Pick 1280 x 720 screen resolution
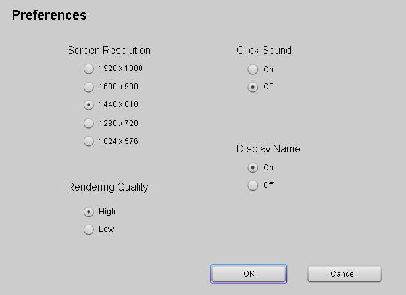Screen dimensions: 406x295 click(x=89, y=124)
